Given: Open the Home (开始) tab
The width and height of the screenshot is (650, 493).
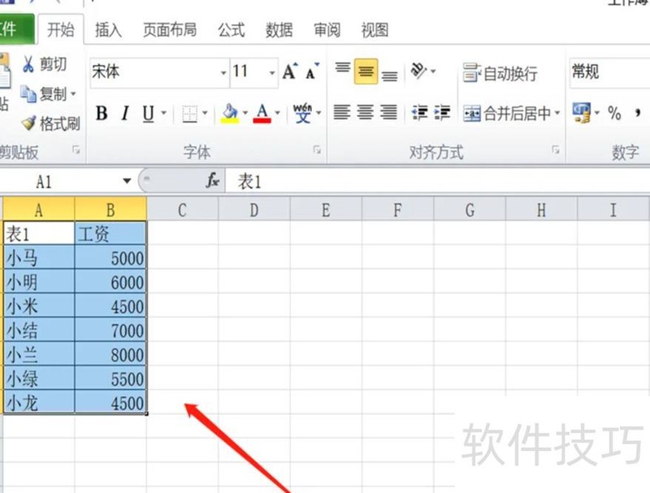Looking at the screenshot, I should (x=60, y=30).
